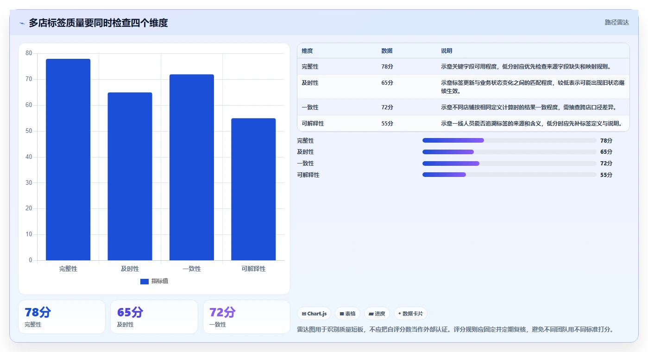
Task: Click the 40 y-axis tick label
Action: tap(29, 157)
